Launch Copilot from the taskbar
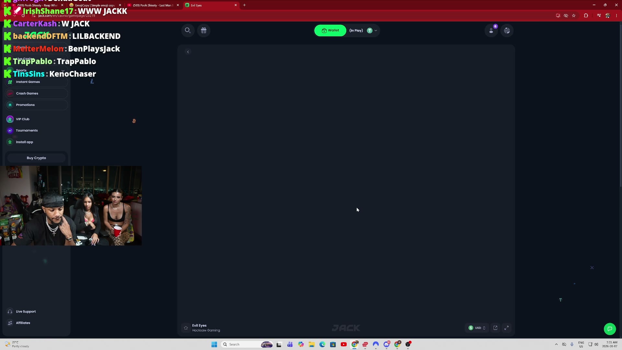 tap(301, 344)
